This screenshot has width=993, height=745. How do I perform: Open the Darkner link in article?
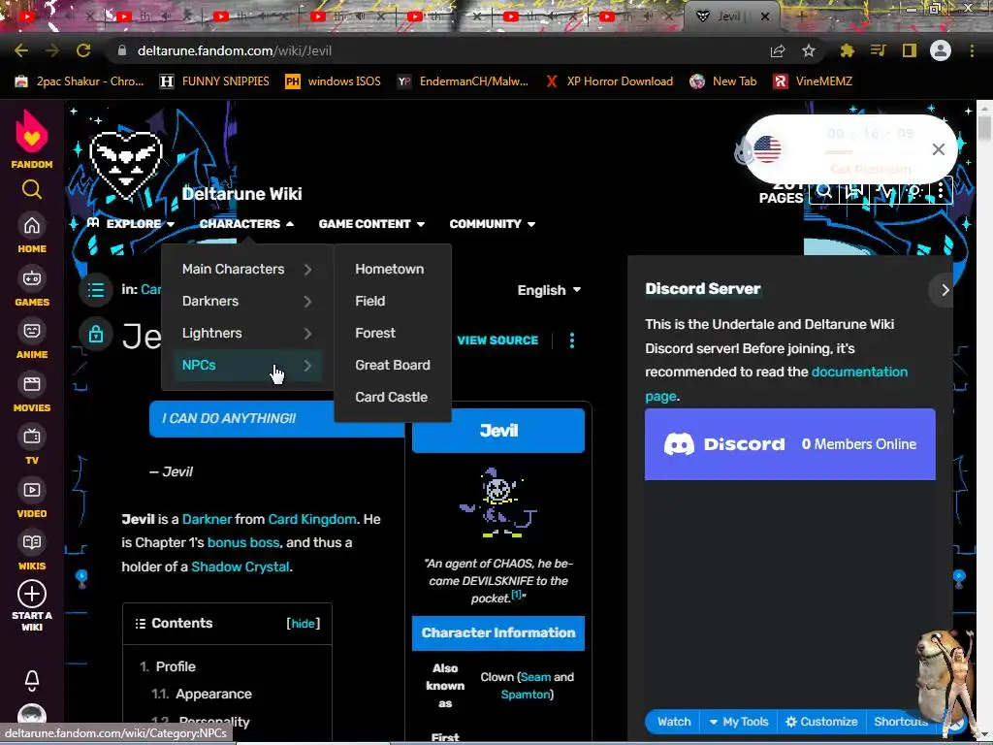pyautogui.click(x=208, y=520)
